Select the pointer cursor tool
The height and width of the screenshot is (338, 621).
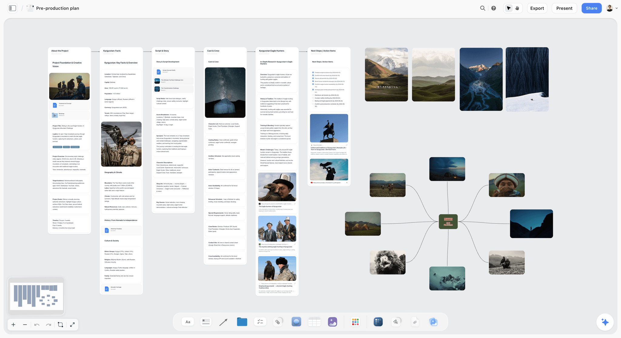click(509, 8)
